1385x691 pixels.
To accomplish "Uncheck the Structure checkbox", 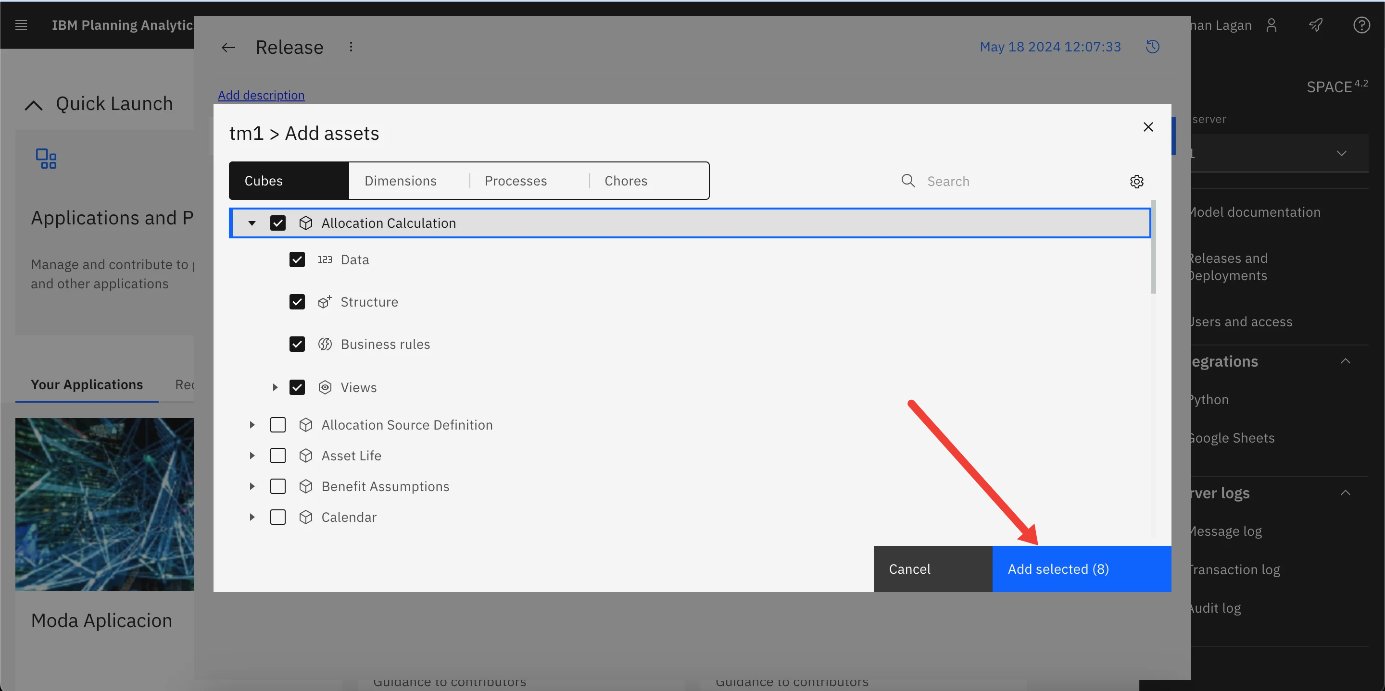I will [297, 302].
